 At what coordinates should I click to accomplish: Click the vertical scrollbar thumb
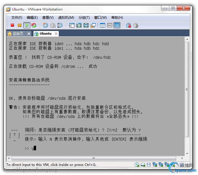coord(187,89)
